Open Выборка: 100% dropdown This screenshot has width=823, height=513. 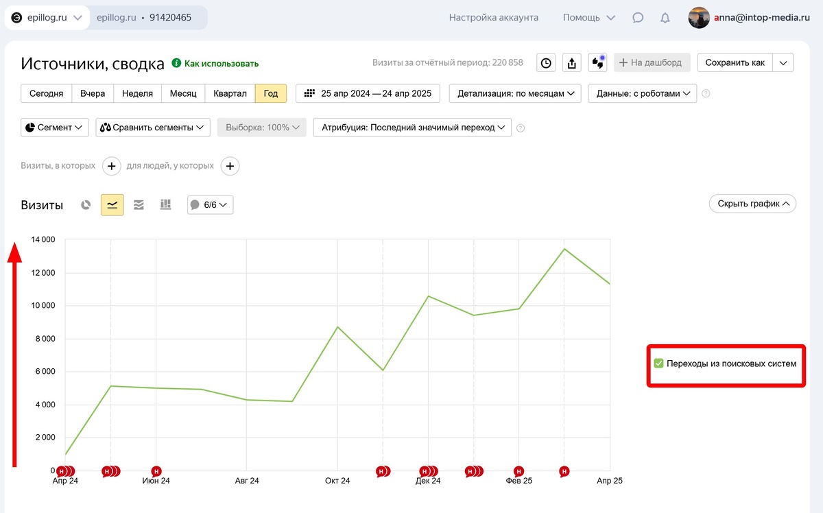pos(262,128)
